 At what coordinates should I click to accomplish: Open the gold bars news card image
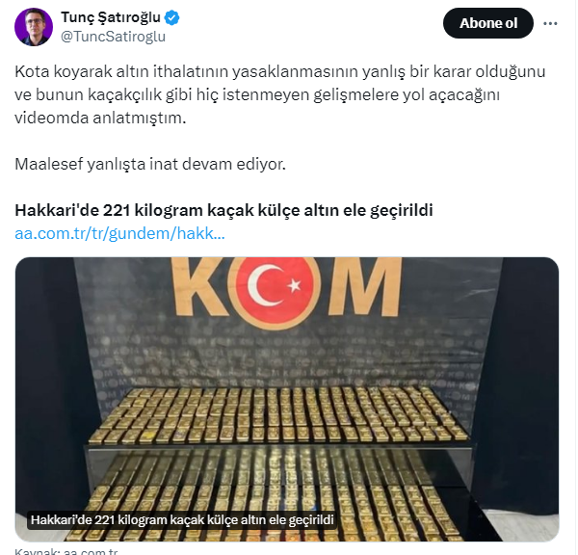click(x=287, y=399)
